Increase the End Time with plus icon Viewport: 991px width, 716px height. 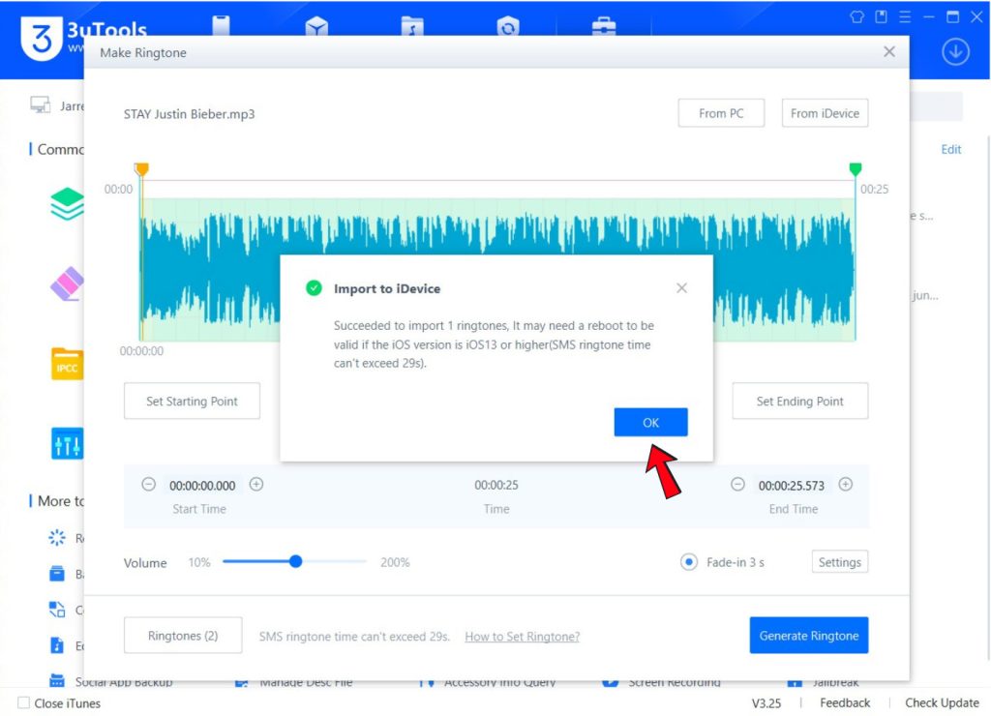(845, 485)
